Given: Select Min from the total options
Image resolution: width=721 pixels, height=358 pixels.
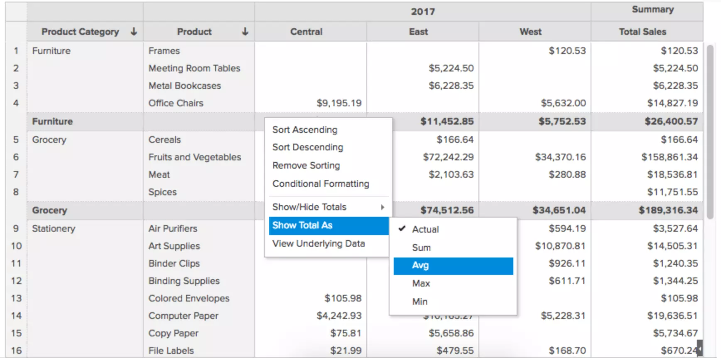Looking at the screenshot, I should 419,301.
